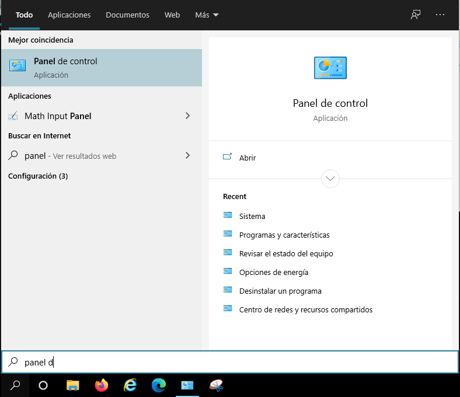
Task: Expand the web results arrow for panel
Action: coord(187,156)
